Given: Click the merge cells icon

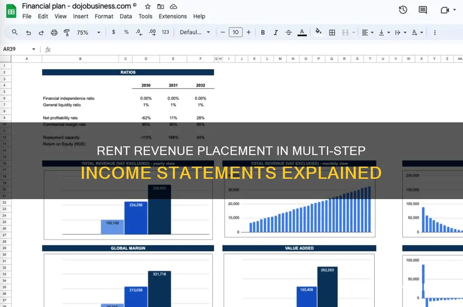Looking at the screenshot, I should point(345,33).
